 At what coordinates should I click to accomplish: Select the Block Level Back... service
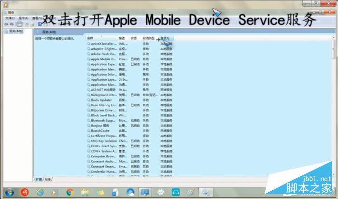coord(129,115)
